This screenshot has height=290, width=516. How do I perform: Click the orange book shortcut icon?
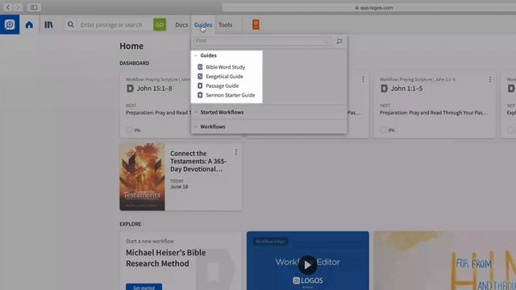click(256, 24)
